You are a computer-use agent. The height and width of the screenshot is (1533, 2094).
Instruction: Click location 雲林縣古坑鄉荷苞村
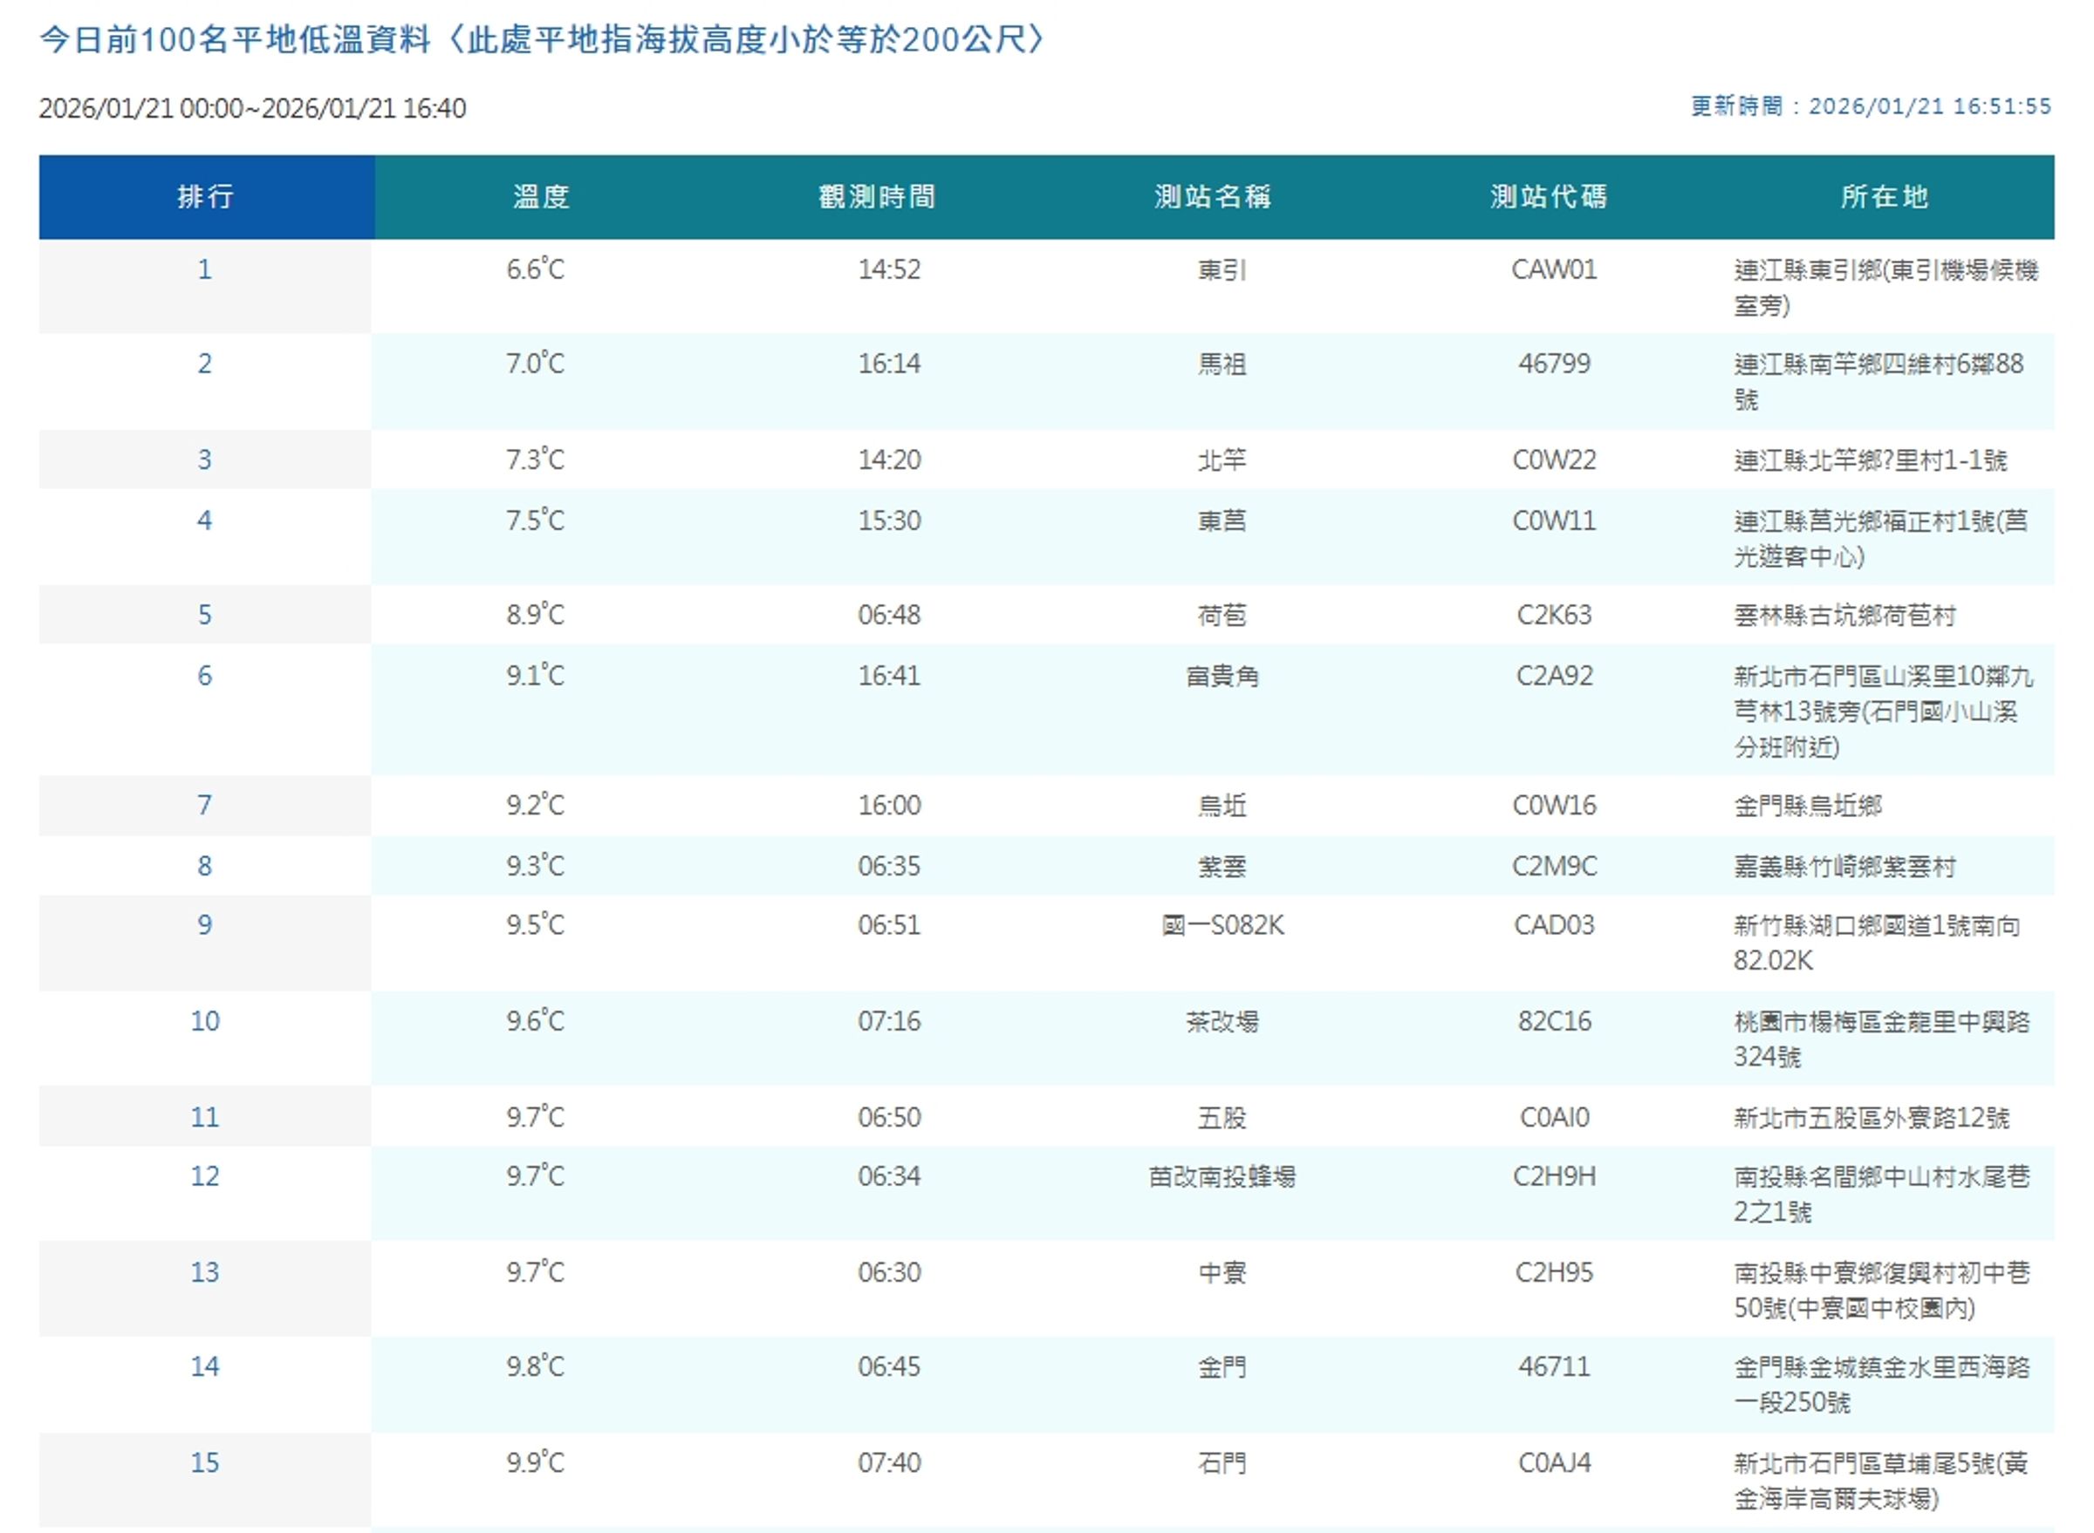click(1844, 617)
